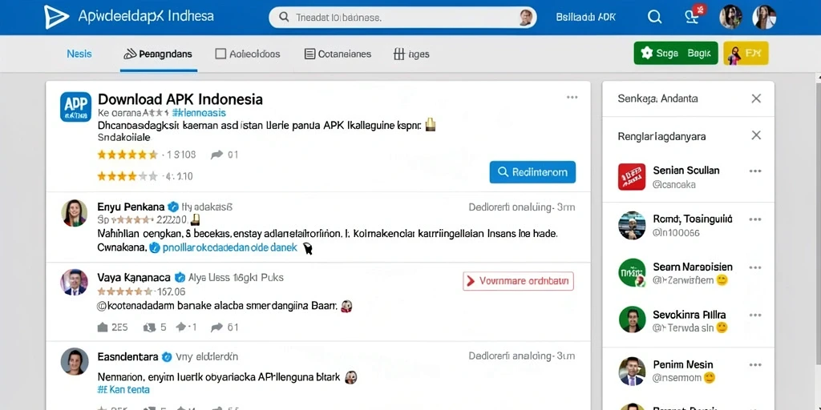Open the more menu for Senian Scullan
821x410 pixels.
pyautogui.click(x=755, y=171)
